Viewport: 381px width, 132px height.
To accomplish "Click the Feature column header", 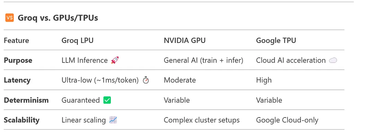I will coord(16,40).
